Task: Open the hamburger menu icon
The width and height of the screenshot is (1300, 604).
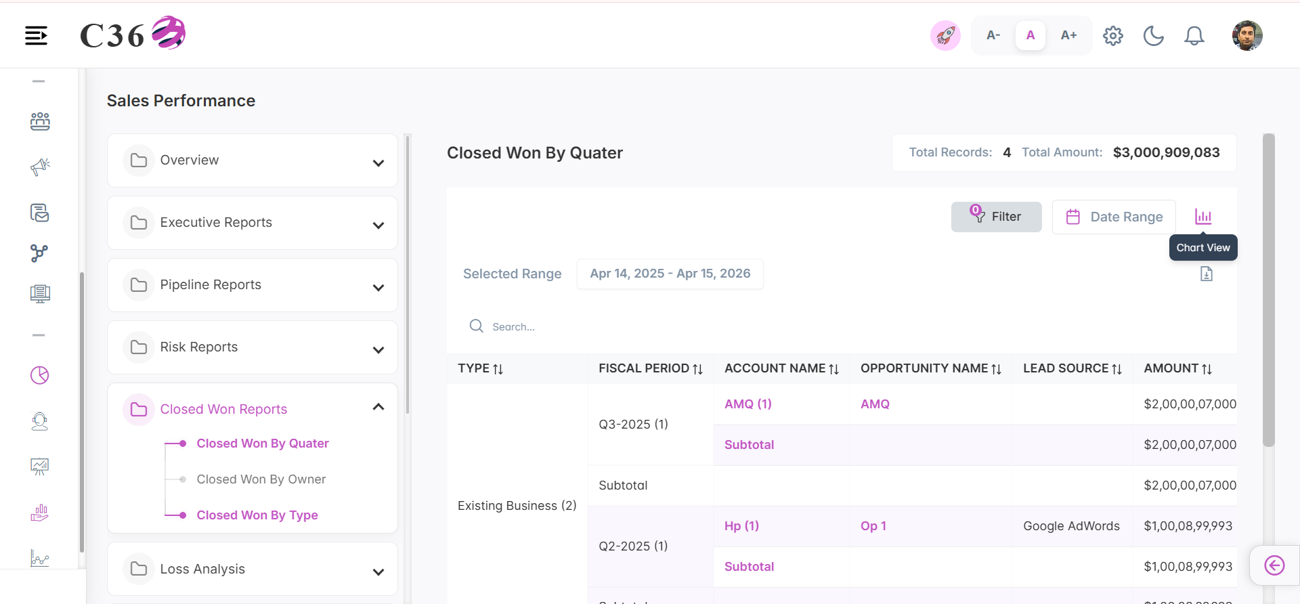Action: pos(36,35)
